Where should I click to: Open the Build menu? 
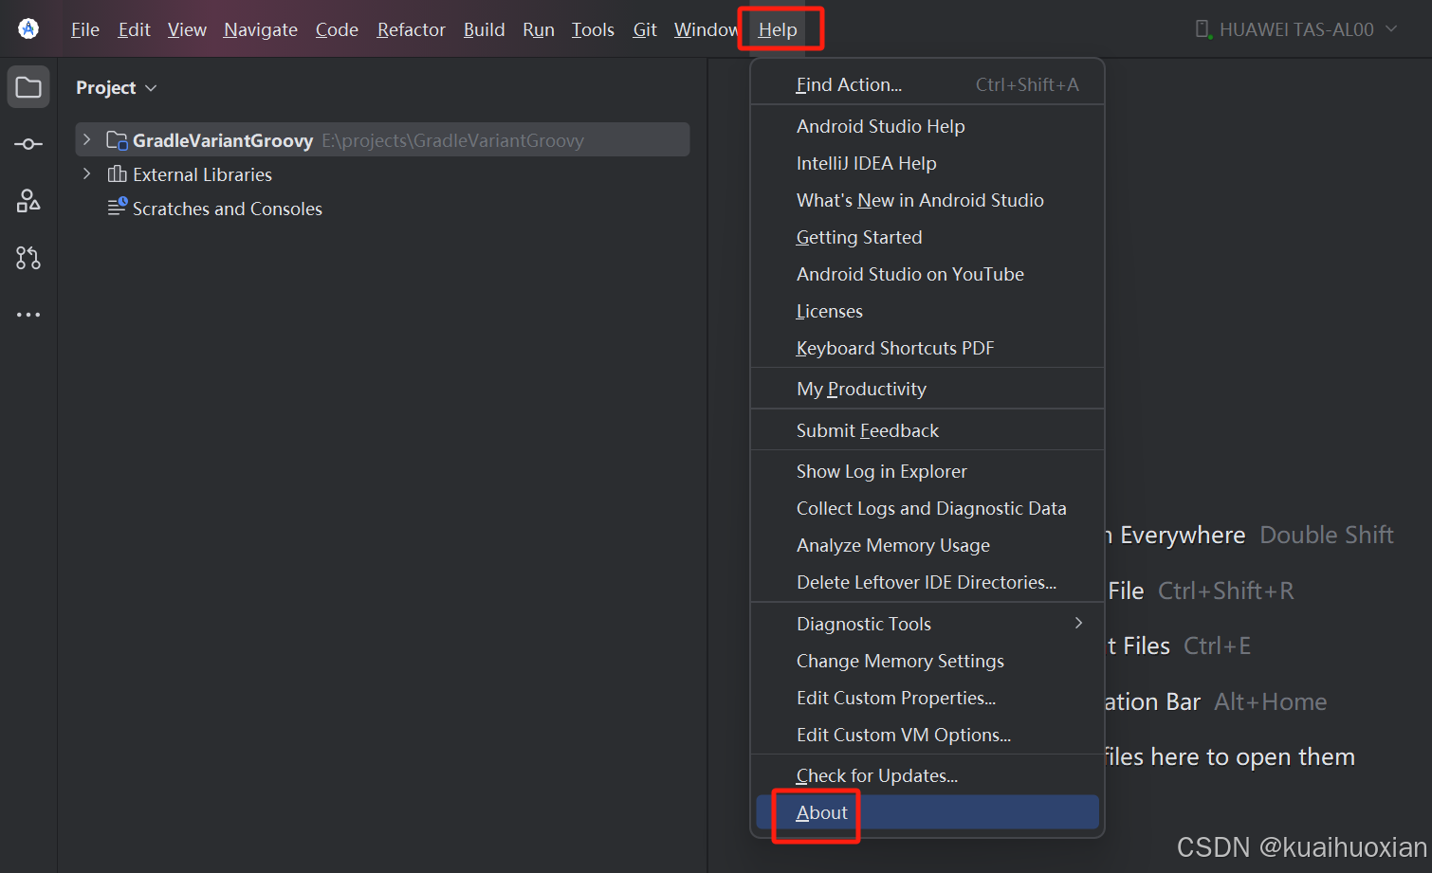point(484,29)
